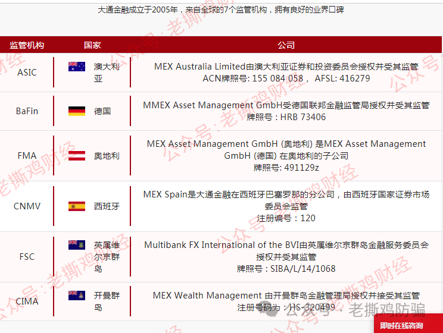Open the 即时在线咨询 live chat button
The width and height of the screenshot is (443, 333).
[408, 323]
